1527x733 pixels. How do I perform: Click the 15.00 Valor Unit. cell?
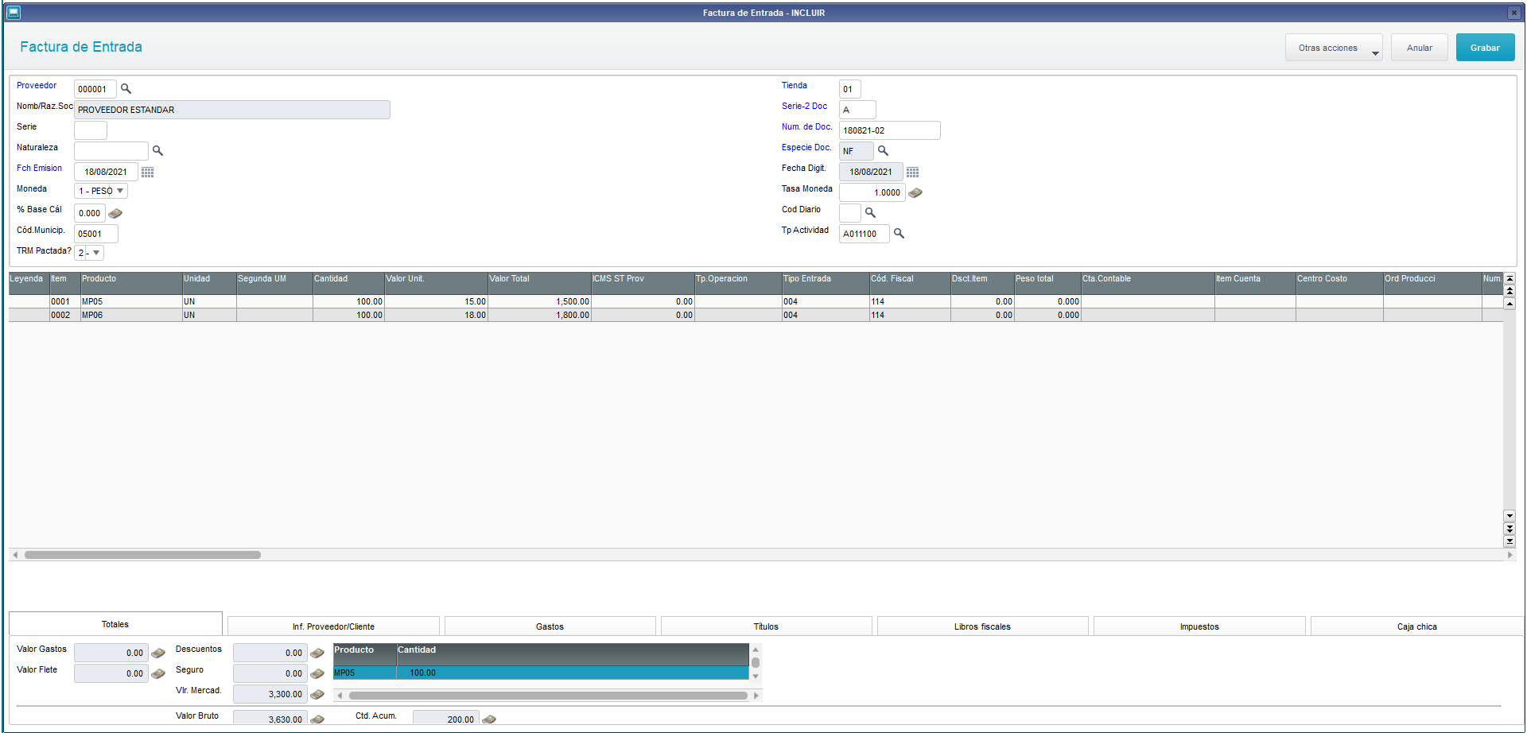coord(436,301)
